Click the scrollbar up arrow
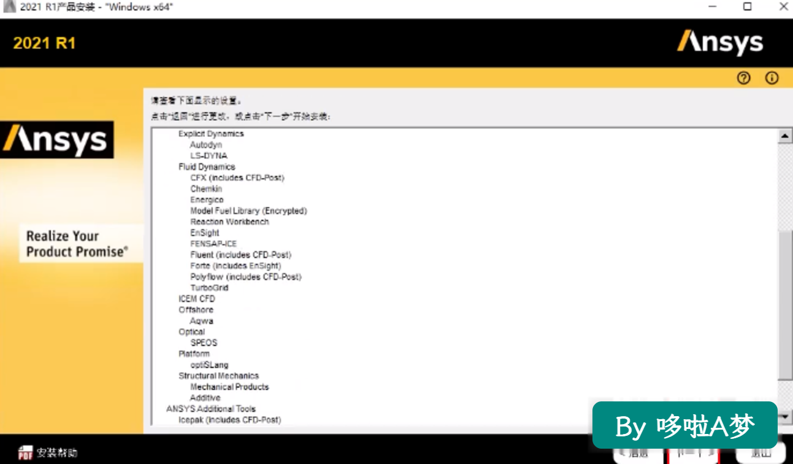Screen dimensions: 793x464 pos(784,136)
